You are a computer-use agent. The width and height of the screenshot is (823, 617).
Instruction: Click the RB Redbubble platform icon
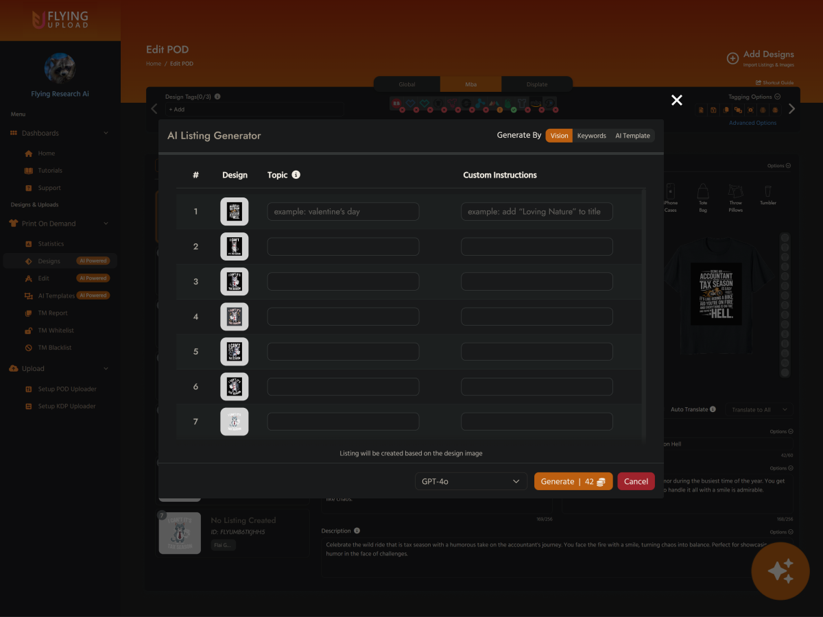[396, 104]
